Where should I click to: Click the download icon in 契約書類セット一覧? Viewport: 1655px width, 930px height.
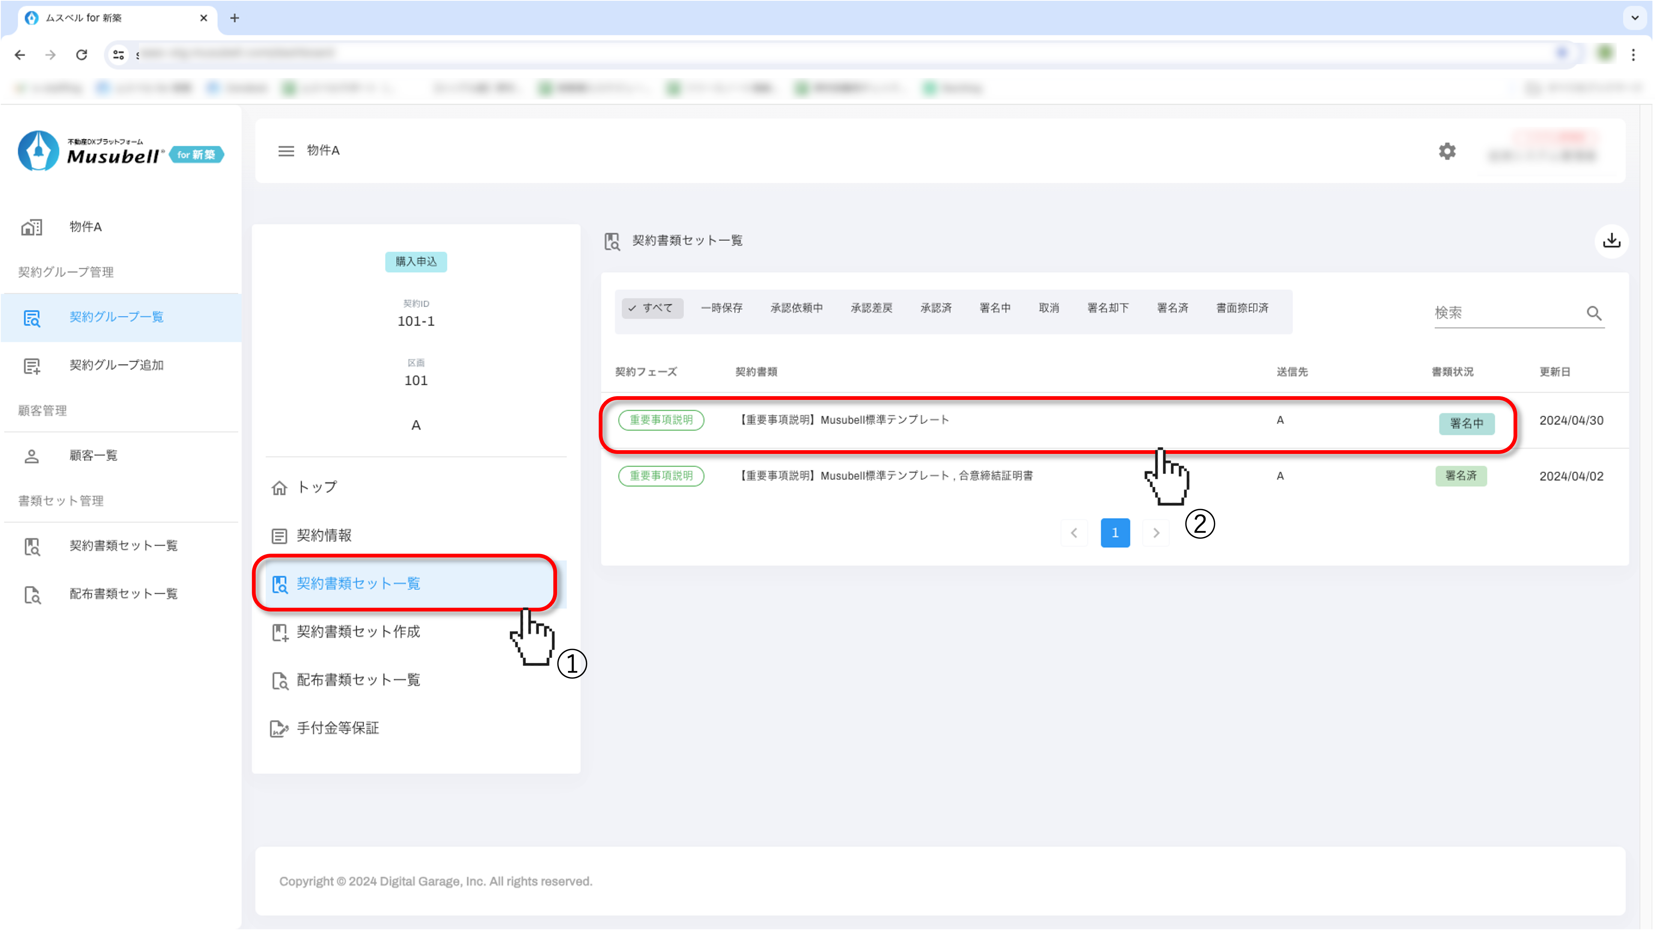(x=1611, y=241)
